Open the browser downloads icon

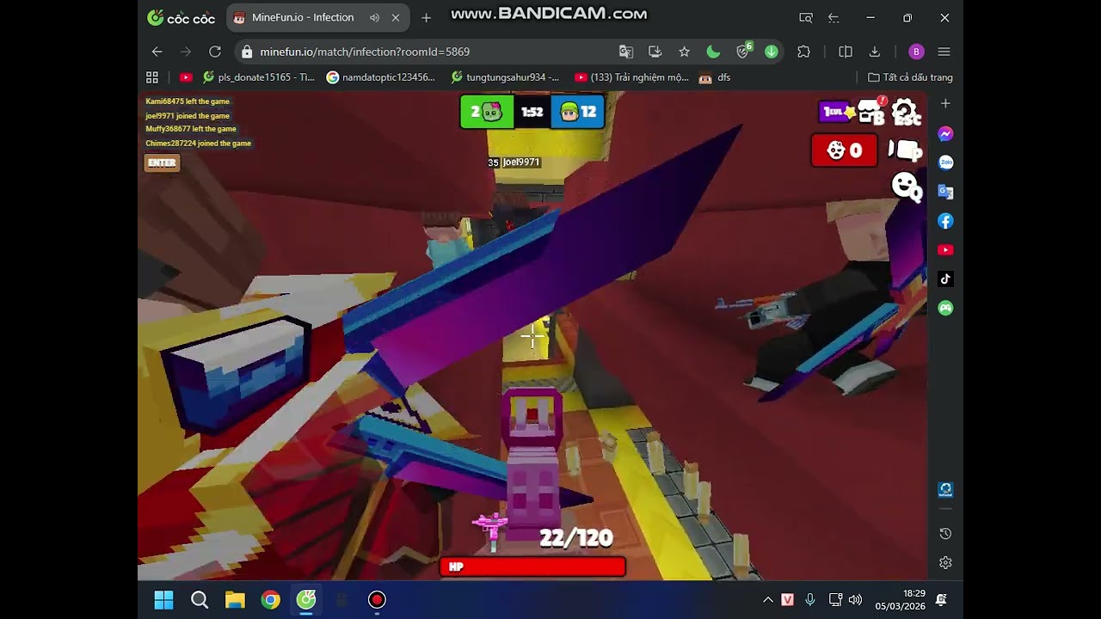pyautogui.click(x=875, y=52)
